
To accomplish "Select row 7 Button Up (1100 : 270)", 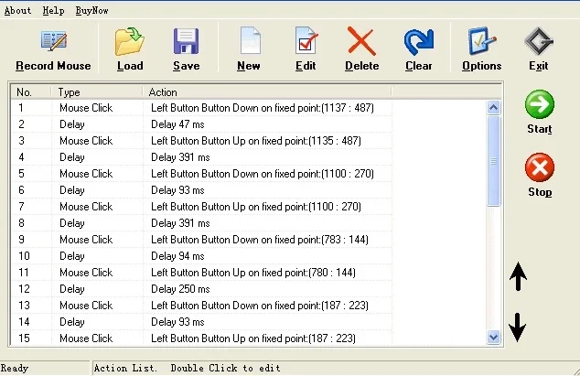I will 201,207.
